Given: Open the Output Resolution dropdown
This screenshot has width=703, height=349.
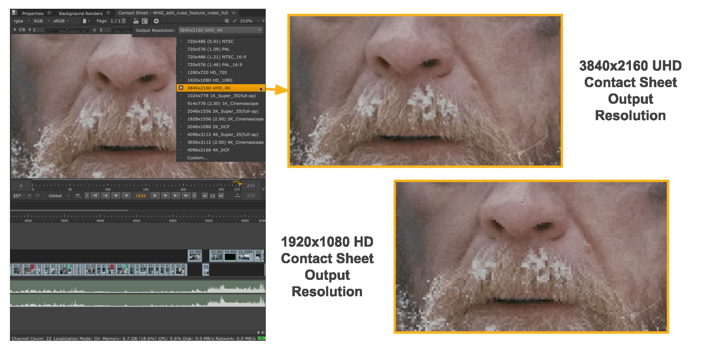Looking at the screenshot, I should [x=220, y=30].
